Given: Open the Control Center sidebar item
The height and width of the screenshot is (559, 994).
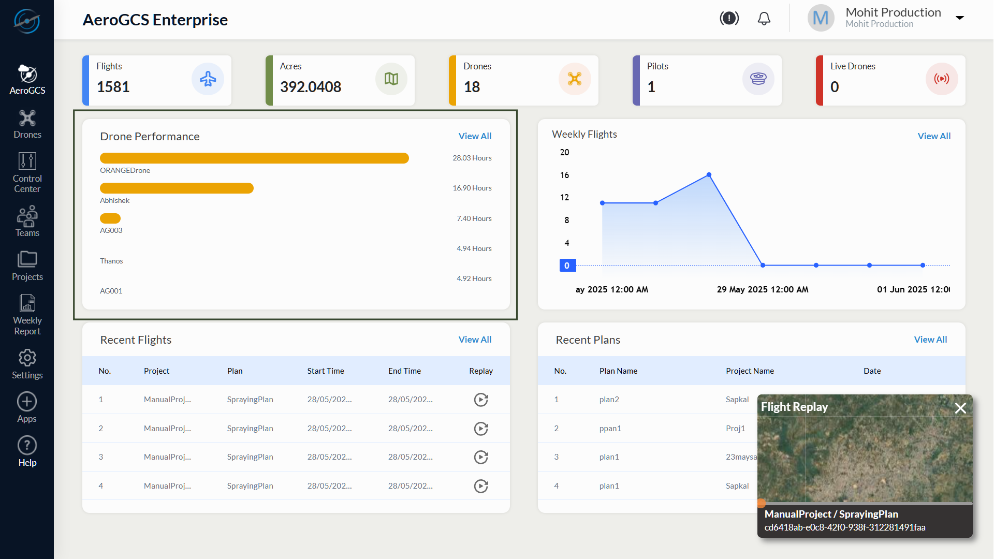Looking at the screenshot, I should (27, 173).
